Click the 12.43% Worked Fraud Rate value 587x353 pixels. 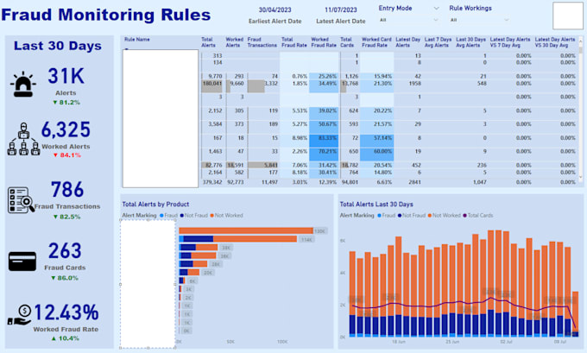[x=66, y=312]
